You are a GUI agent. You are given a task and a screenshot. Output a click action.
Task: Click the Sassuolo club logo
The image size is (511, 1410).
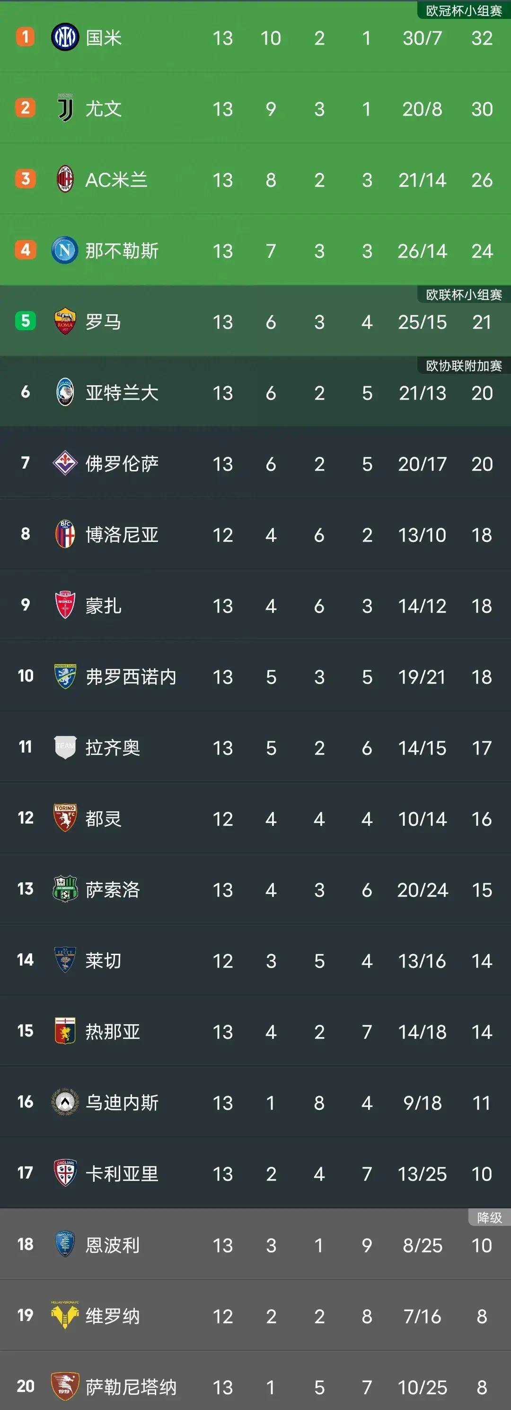[64, 890]
